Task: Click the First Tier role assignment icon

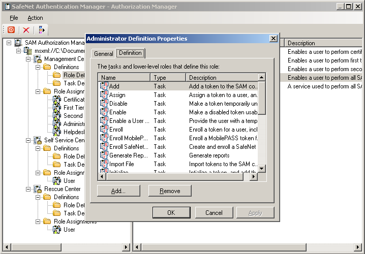Action: click(57, 108)
